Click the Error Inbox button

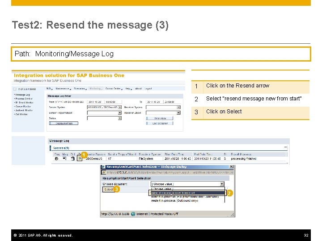point(160,118)
